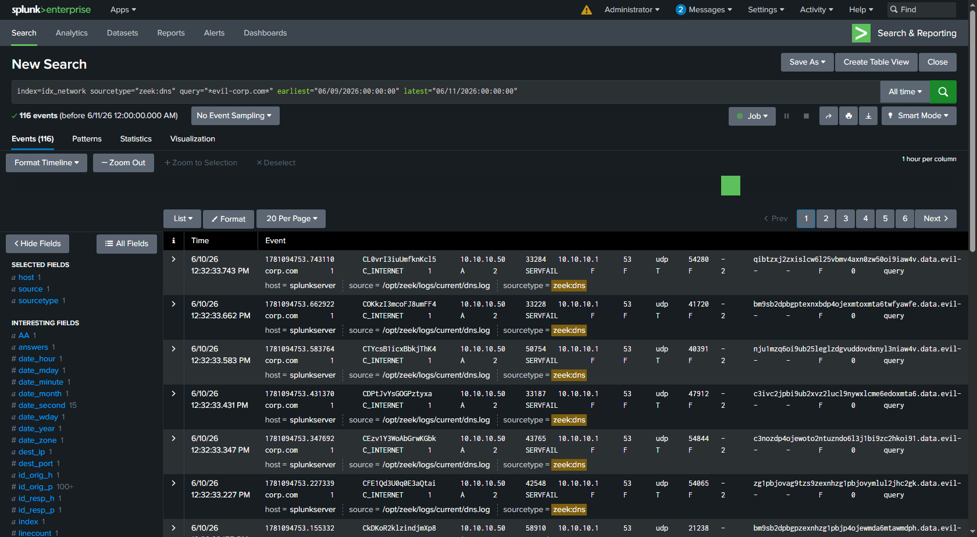Viewport: 977px width, 537px height.
Task: Click the Hide Fields button
Action: 37,244
